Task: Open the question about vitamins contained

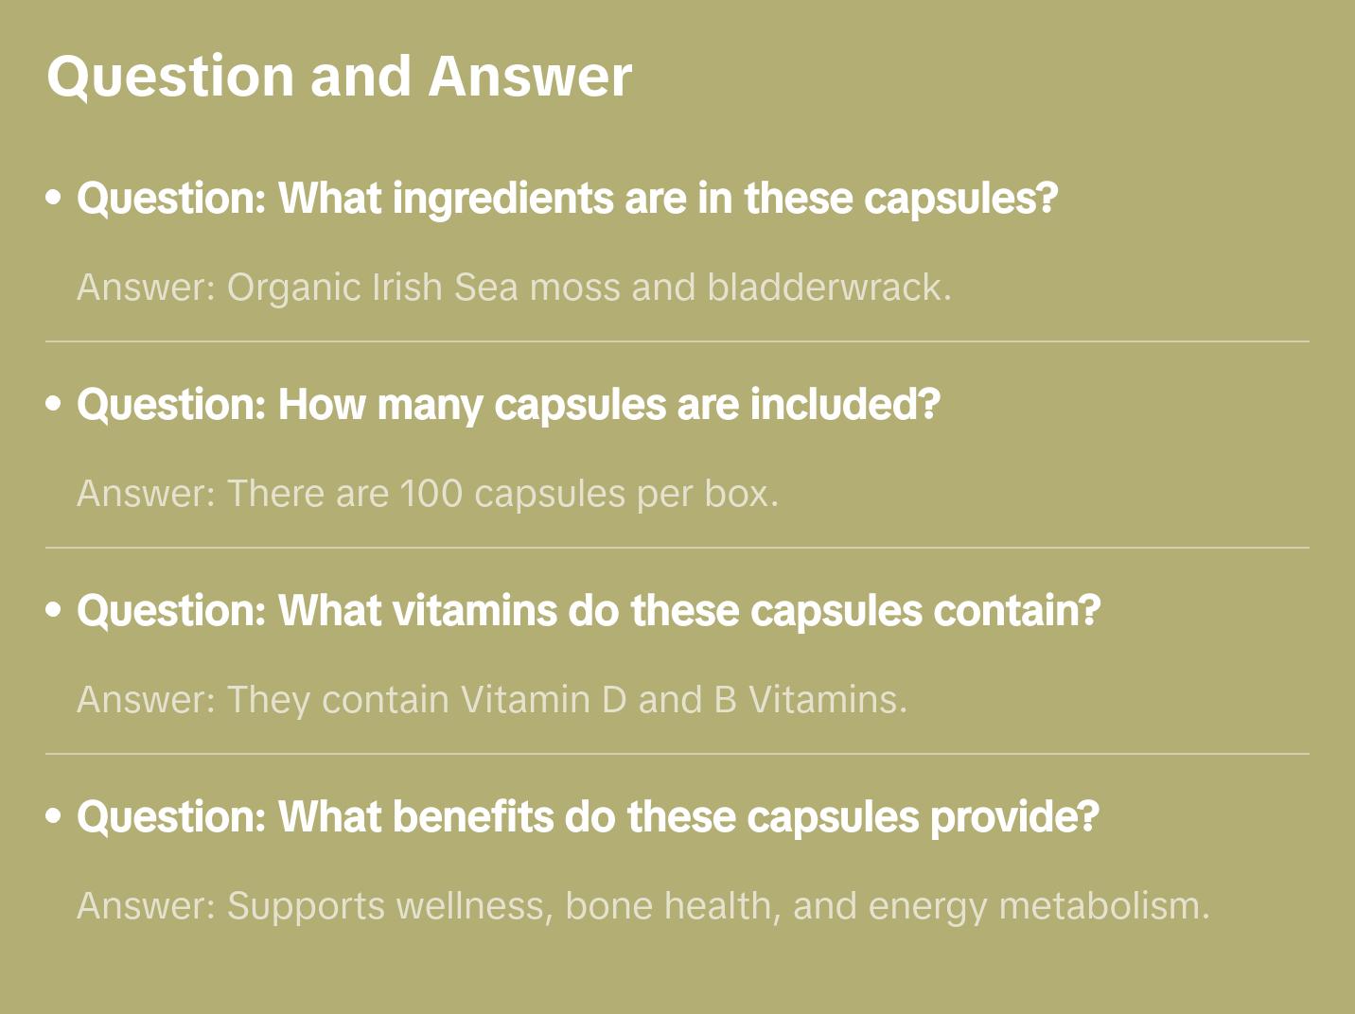Action: point(589,611)
